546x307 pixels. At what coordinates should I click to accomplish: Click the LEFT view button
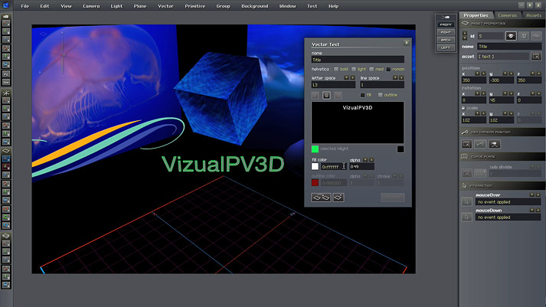(x=445, y=47)
